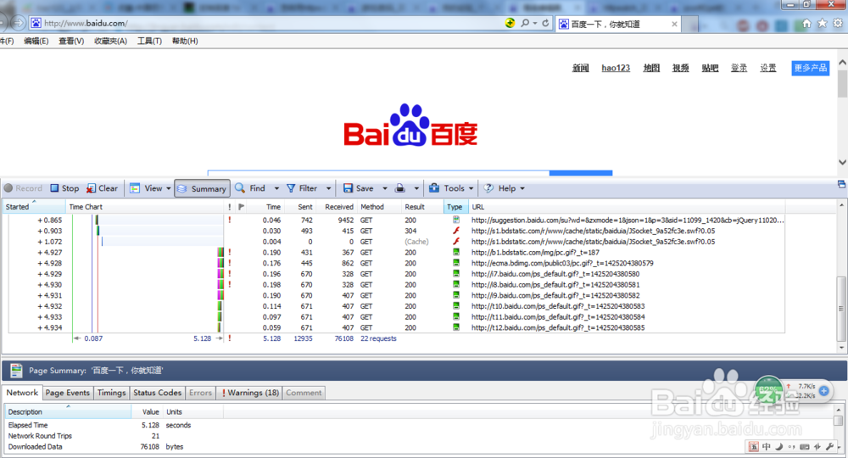Image resolution: width=848 pixels, height=458 pixels.
Task: Expand the Filter dropdown arrow
Action: point(328,189)
